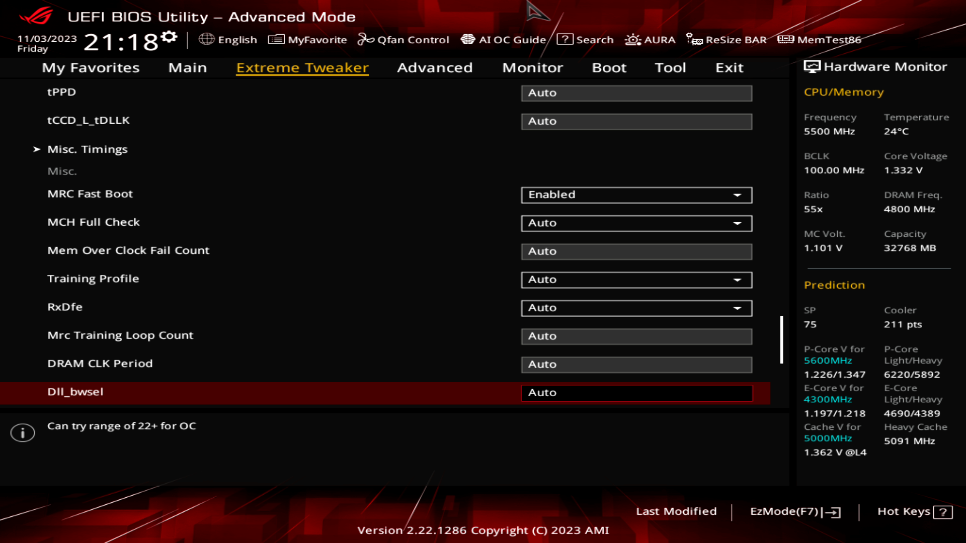Navigate to Extreme Tweaker tab

point(302,67)
